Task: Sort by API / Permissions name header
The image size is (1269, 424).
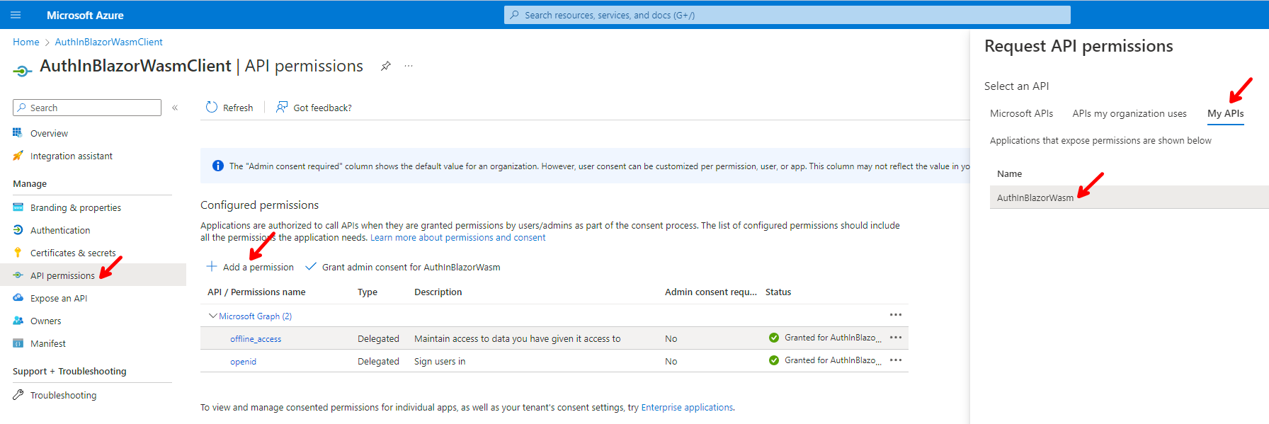Action: [x=256, y=292]
